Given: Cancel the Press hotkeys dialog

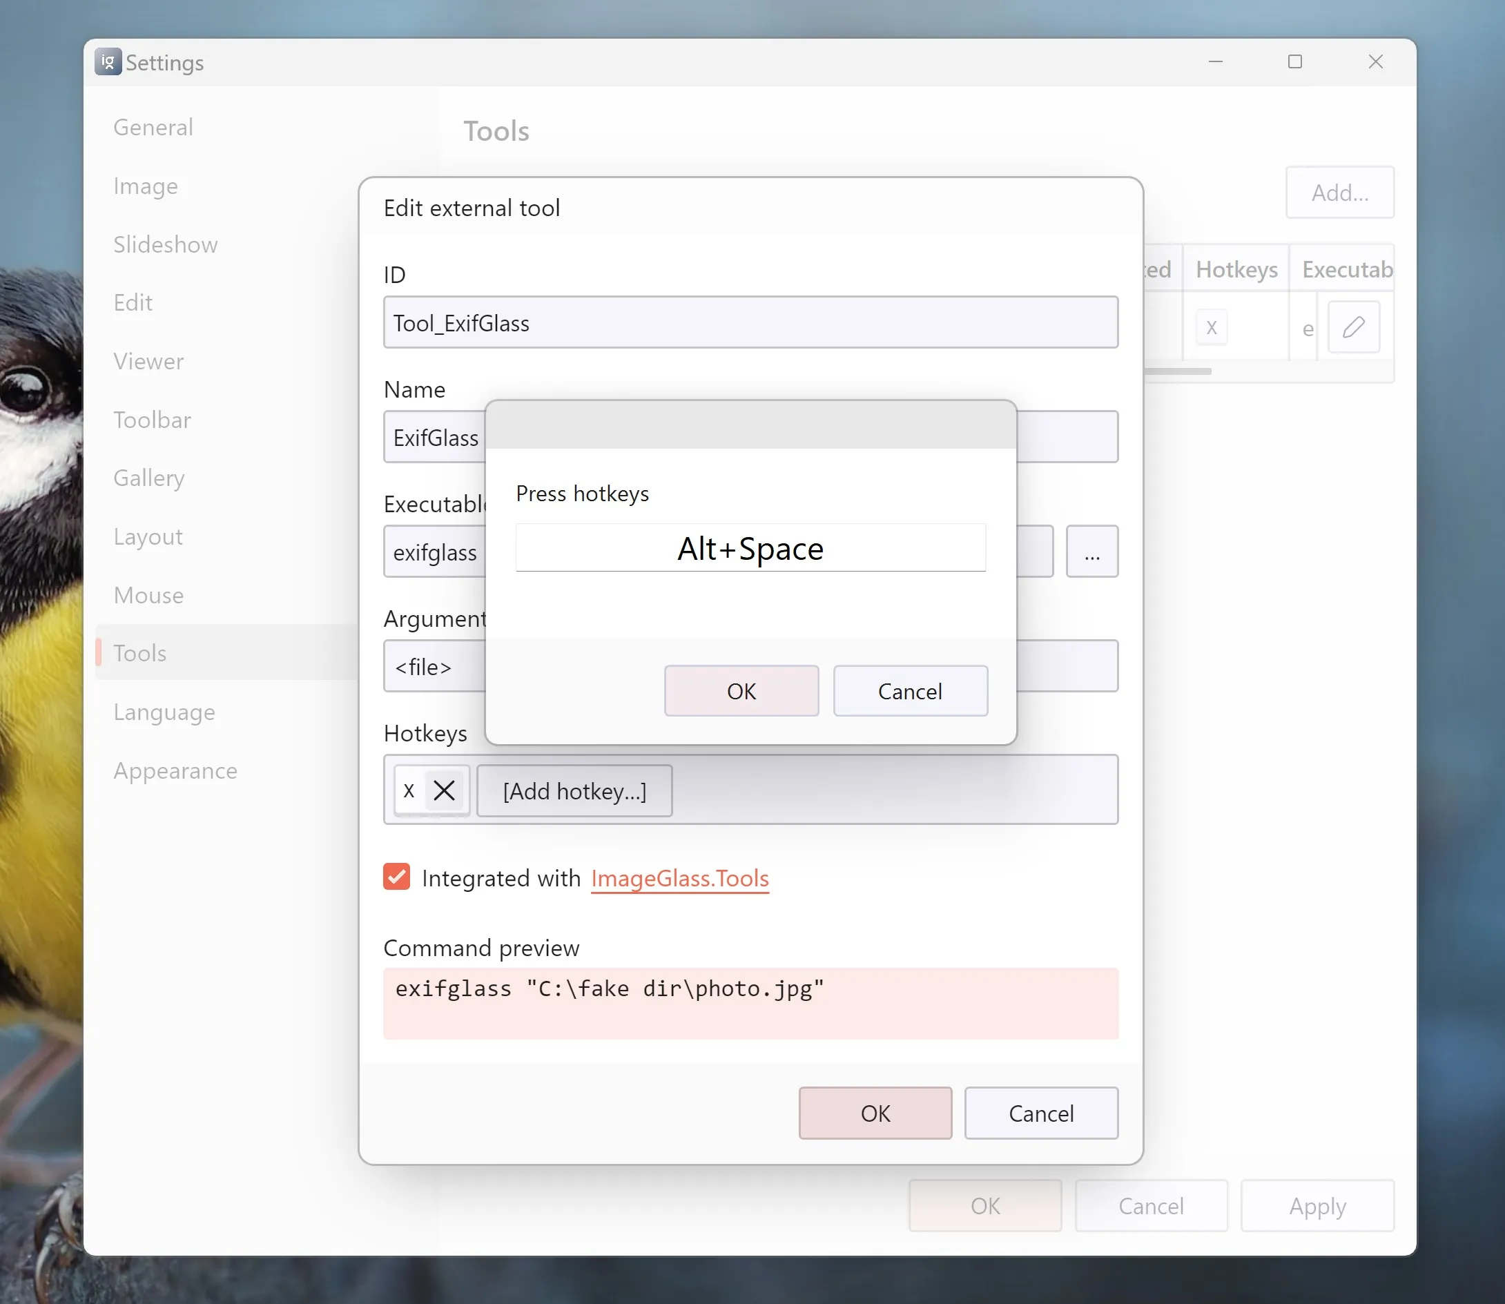Looking at the screenshot, I should click(910, 690).
